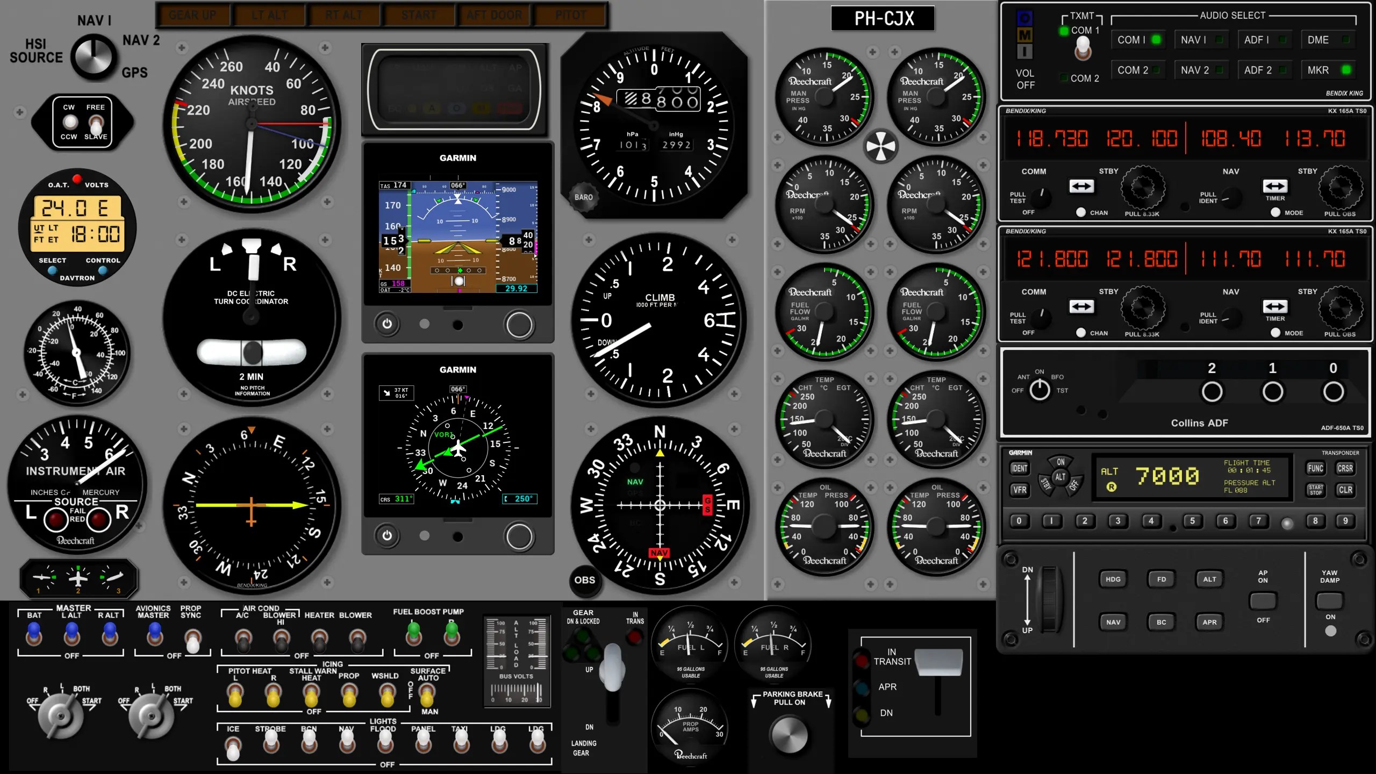Turn the transponder ALT mode selector knob
The height and width of the screenshot is (774, 1376).
1059,477
